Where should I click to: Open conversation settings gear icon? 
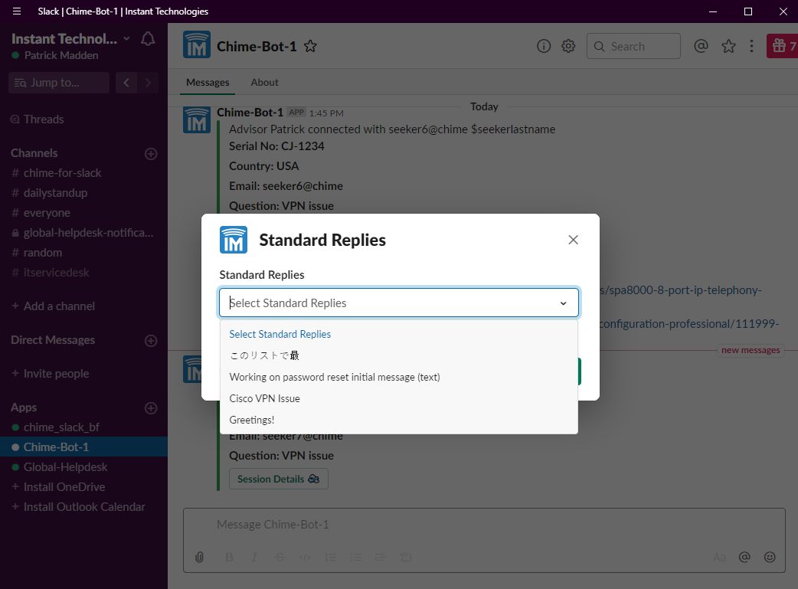568,46
